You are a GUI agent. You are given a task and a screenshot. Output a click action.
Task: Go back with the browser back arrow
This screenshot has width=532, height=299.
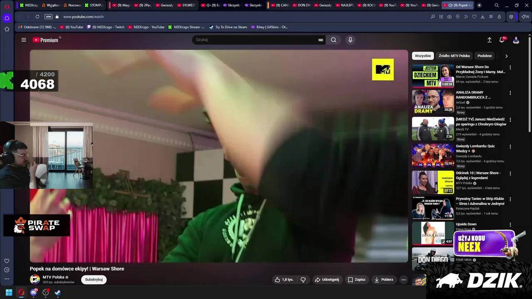pyautogui.click(x=19, y=17)
